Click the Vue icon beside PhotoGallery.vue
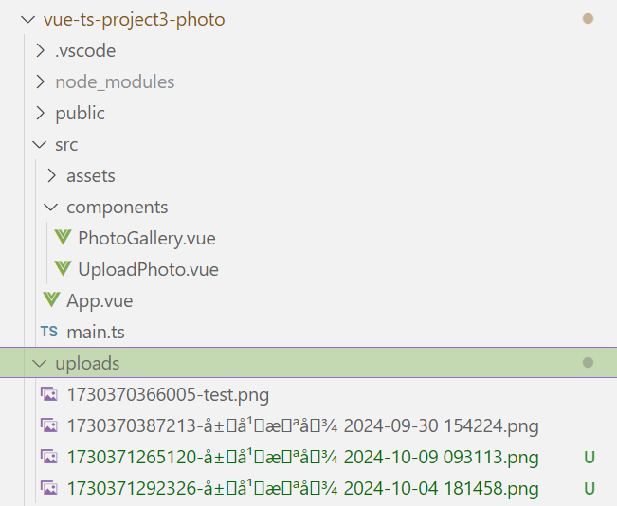617x506 pixels. tap(64, 238)
